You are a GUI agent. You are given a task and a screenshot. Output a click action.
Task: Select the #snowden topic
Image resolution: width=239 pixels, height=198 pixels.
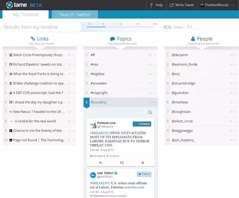tap(99, 83)
